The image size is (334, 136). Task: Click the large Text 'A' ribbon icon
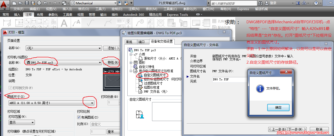pos(64,23)
